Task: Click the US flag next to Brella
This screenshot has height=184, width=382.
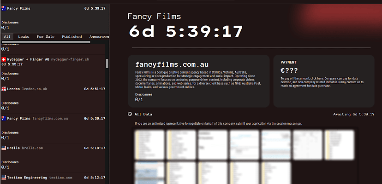Action: point(4,148)
